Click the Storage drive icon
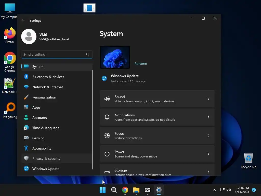 (x=107, y=172)
